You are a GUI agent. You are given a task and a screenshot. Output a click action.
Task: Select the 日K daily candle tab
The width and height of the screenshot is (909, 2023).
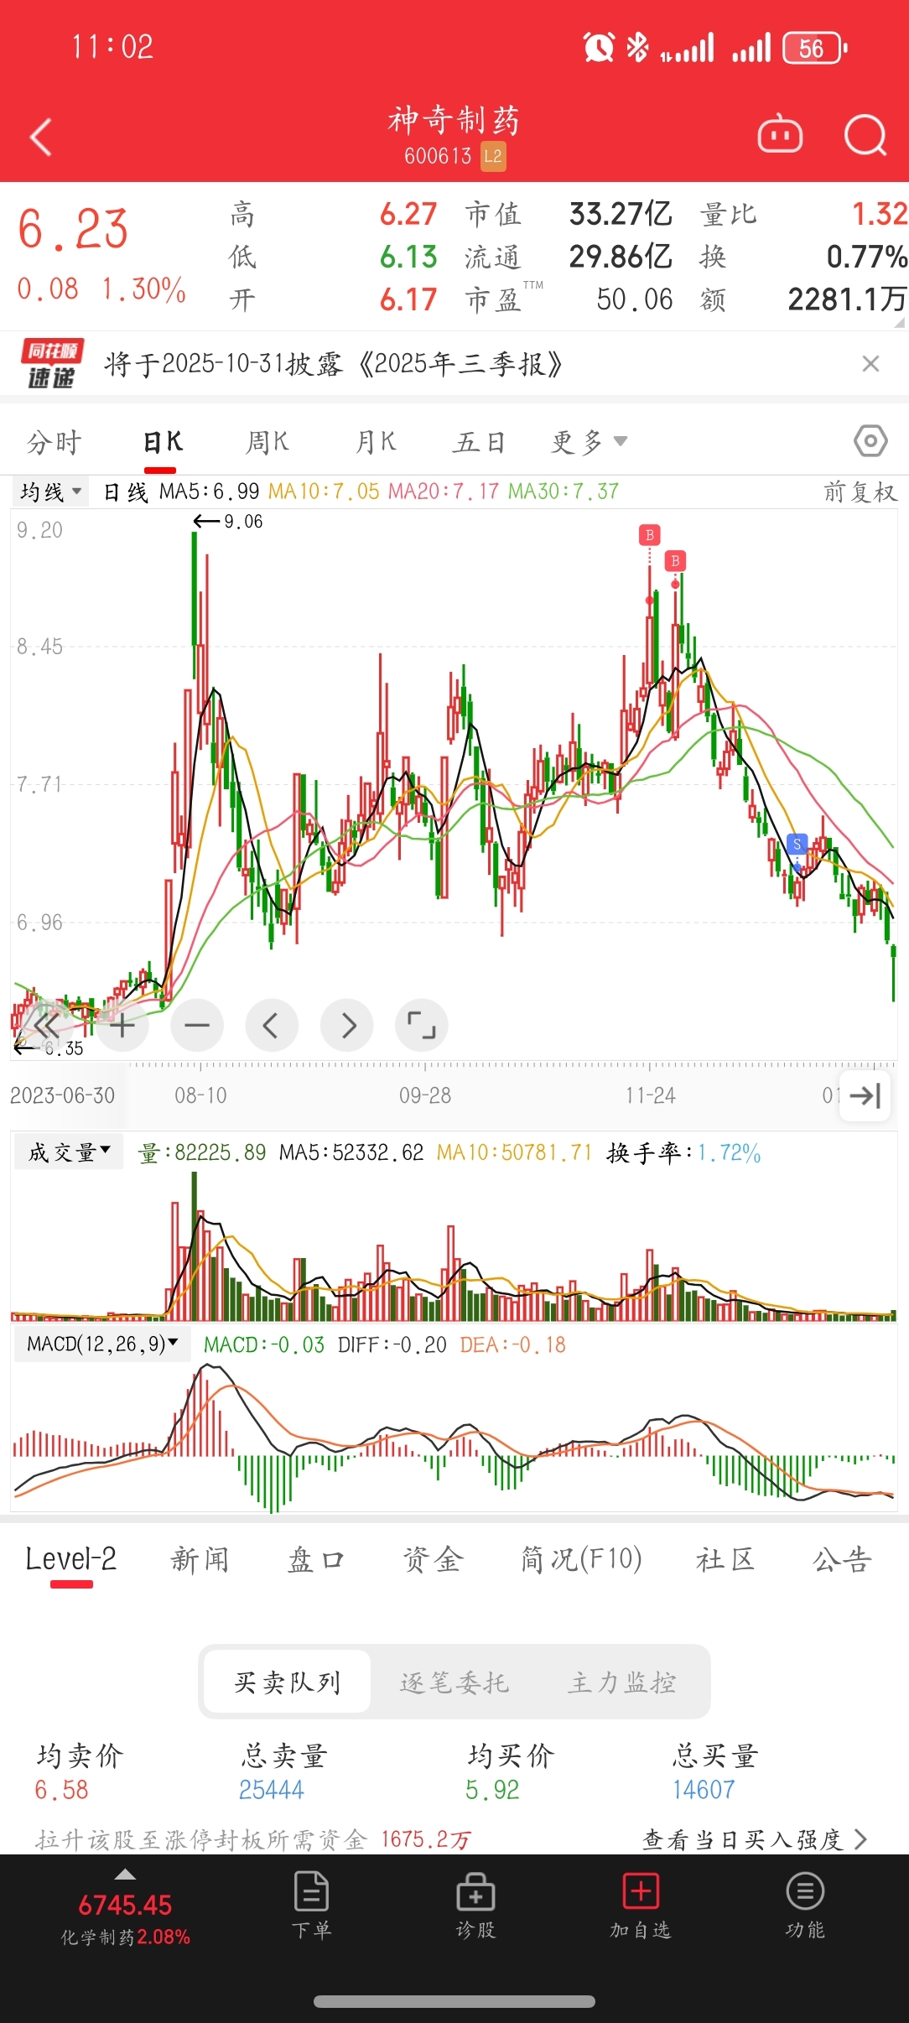coord(162,442)
